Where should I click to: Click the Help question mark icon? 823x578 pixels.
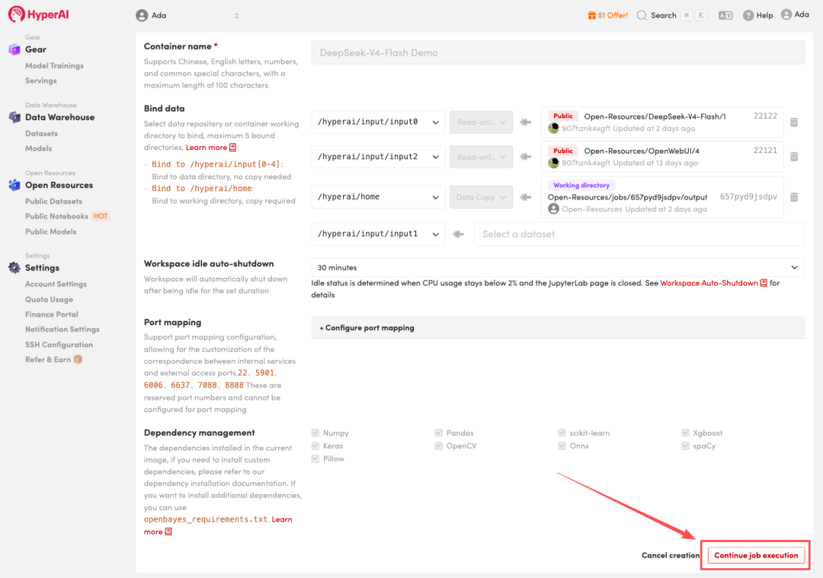coord(748,15)
